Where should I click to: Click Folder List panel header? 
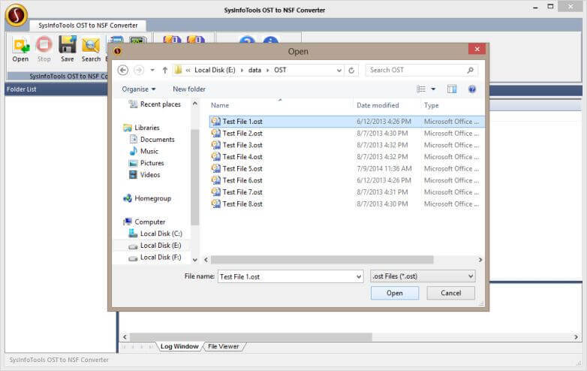pos(56,89)
